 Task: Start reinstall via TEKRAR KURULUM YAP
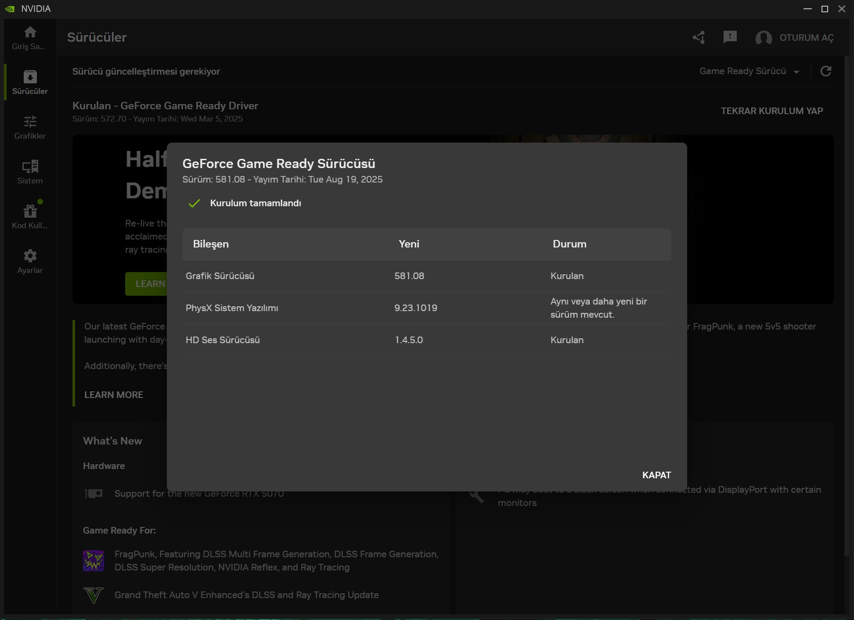pos(772,111)
